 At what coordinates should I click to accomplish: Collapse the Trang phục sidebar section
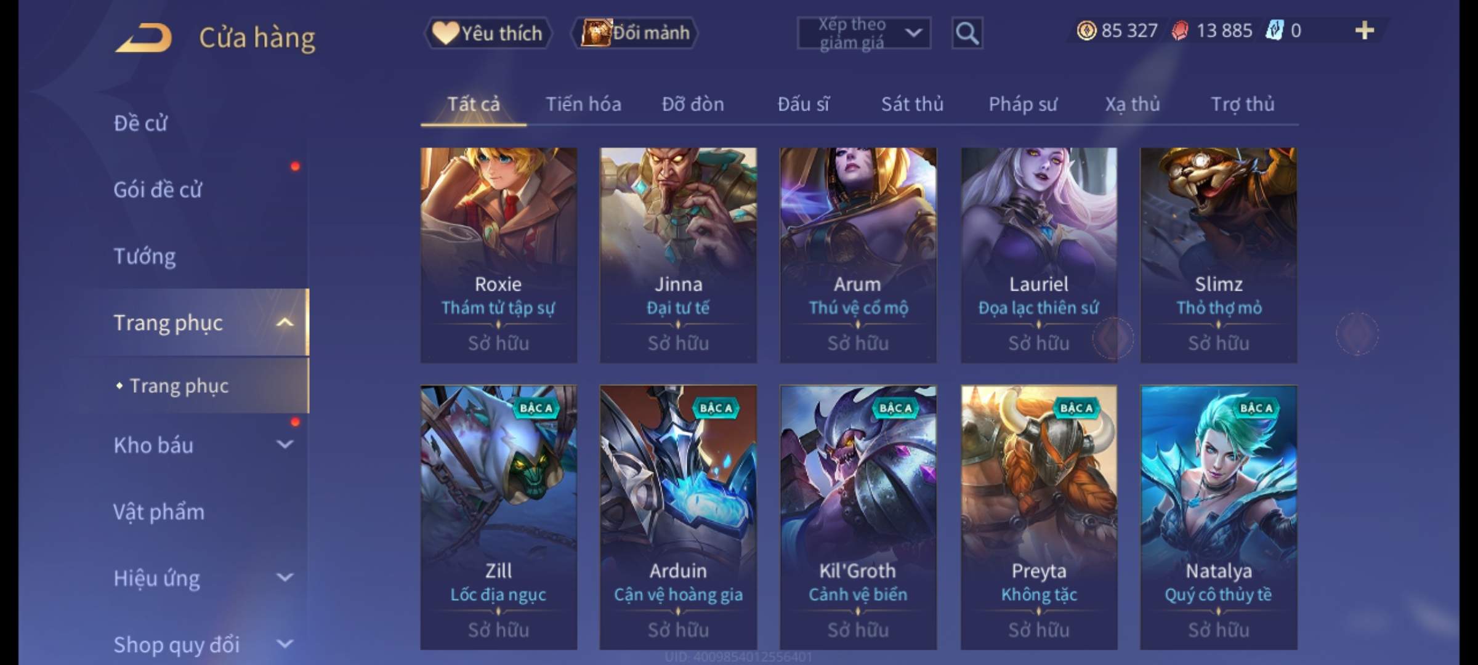point(285,322)
